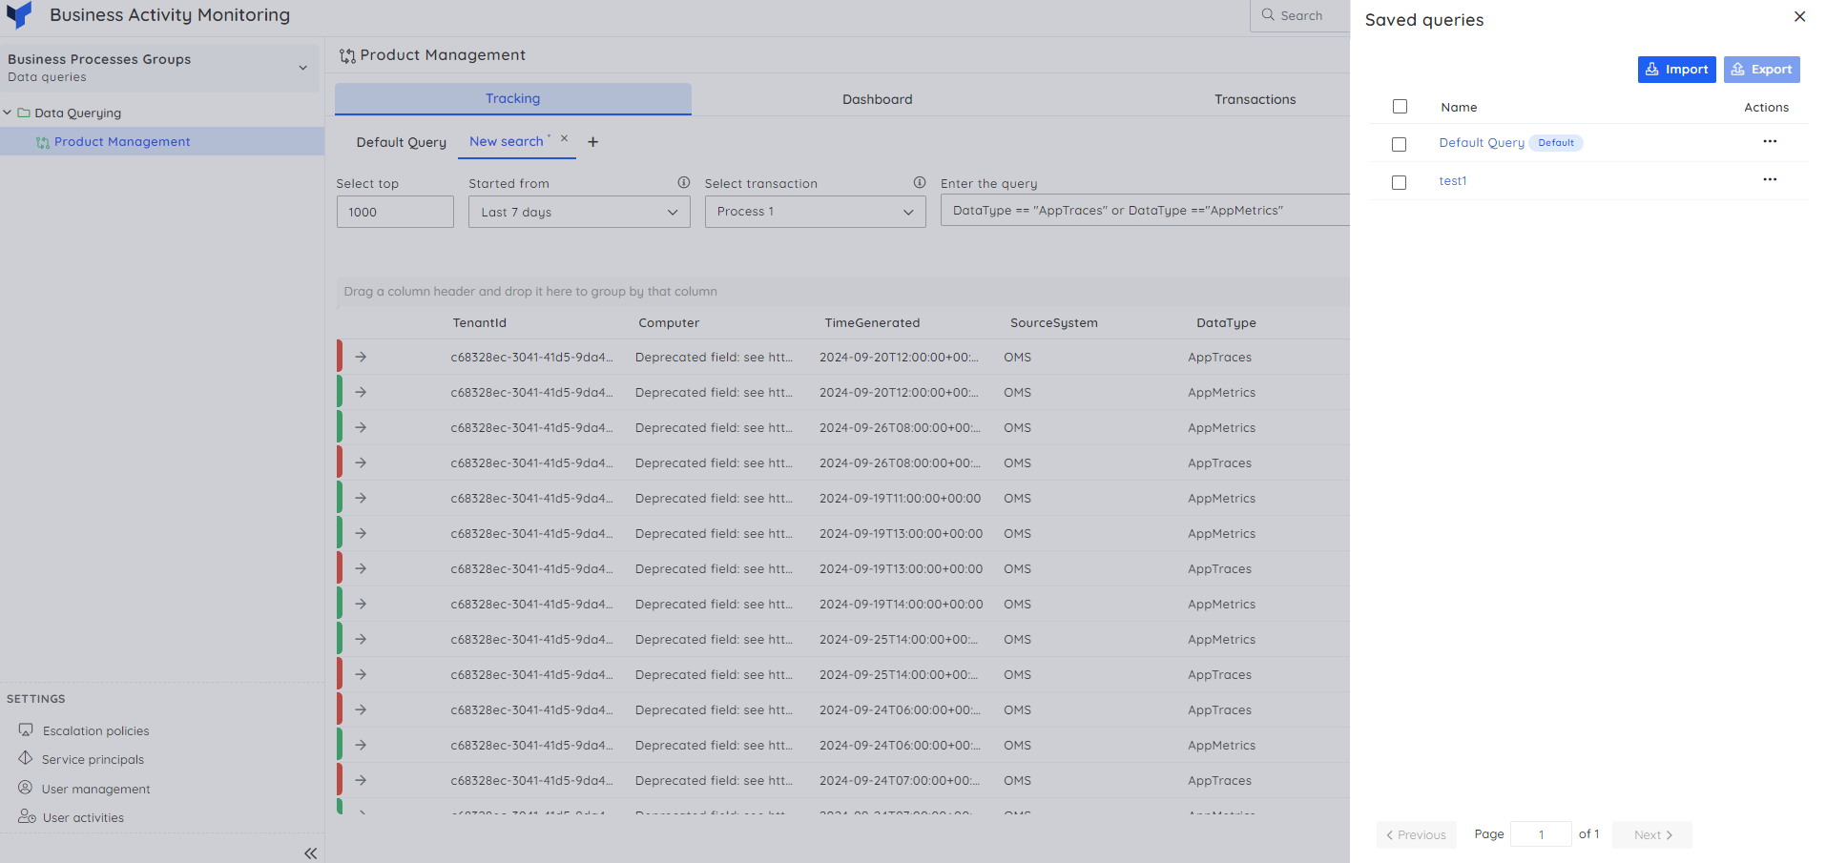
Task: Expand row arrow for AppTraces 2024-09-26T08
Action: click(x=361, y=462)
